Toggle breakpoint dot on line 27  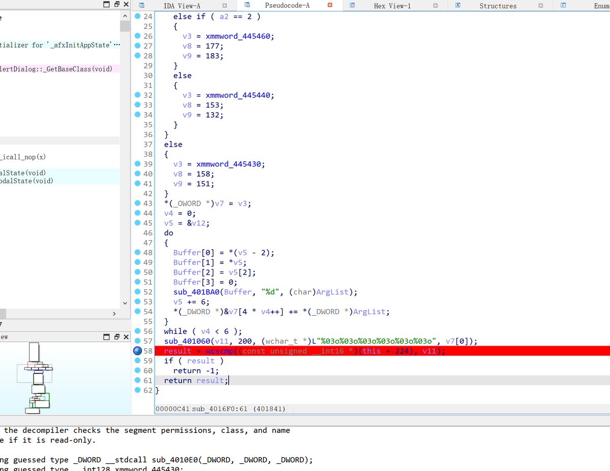click(138, 46)
